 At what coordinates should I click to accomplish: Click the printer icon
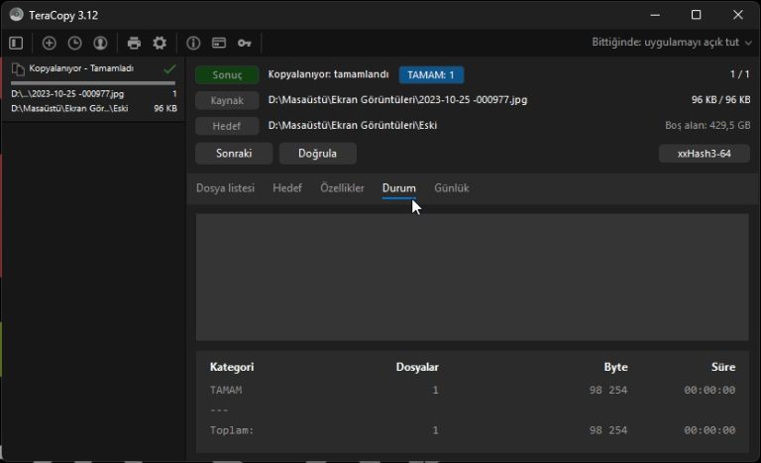point(134,43)
